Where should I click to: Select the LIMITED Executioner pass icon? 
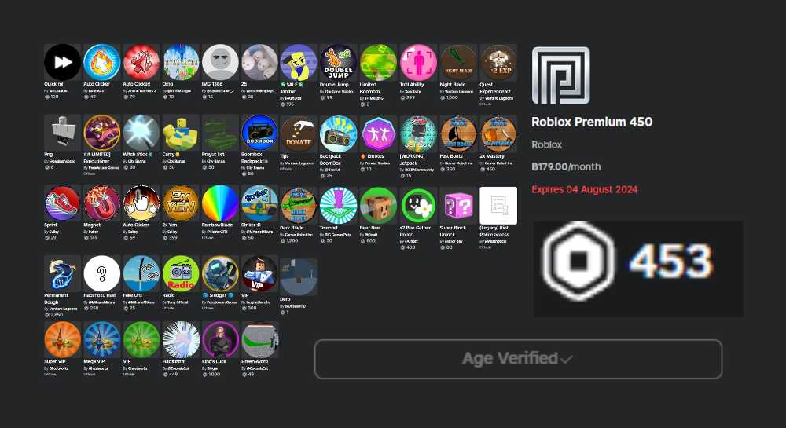pyautogui.click(x=101, y=134)
